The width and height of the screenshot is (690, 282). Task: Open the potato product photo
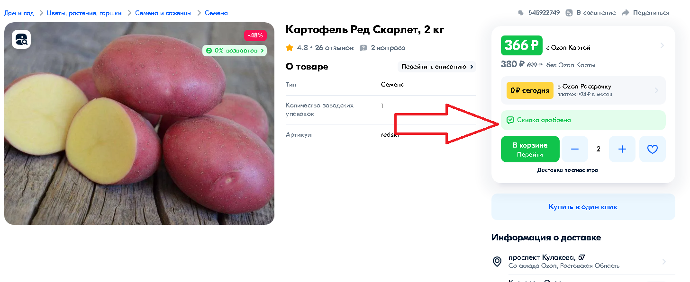point(139,123)
